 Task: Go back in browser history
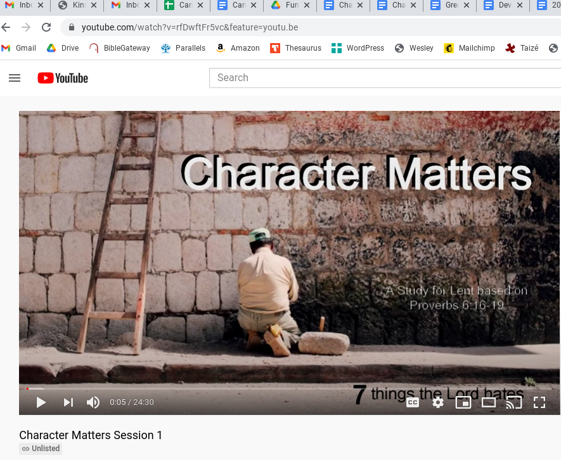[6, 27]
